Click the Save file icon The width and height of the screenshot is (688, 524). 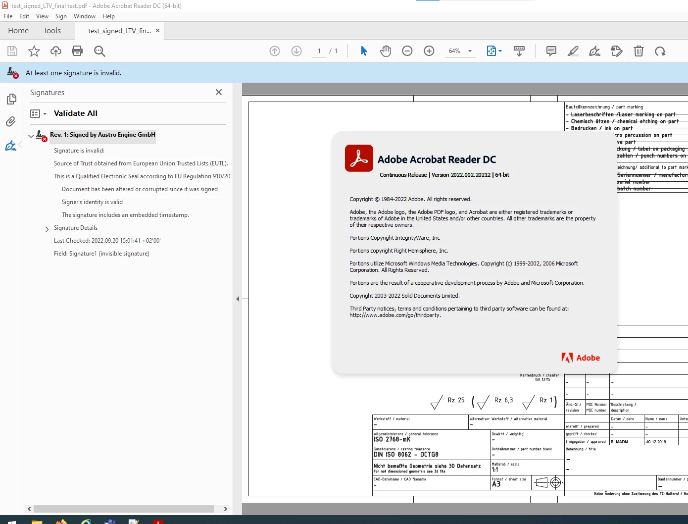click(12, 51)
